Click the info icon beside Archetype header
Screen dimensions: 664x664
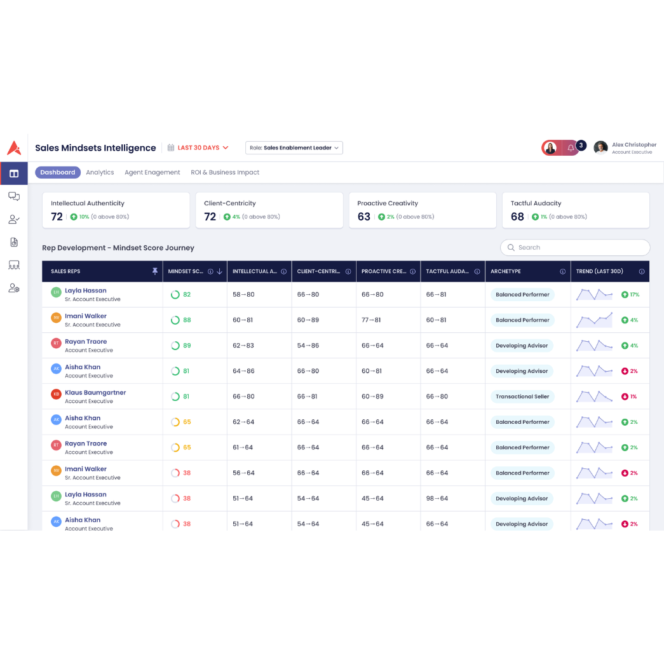pyautogui.click(x=562, y=271)
